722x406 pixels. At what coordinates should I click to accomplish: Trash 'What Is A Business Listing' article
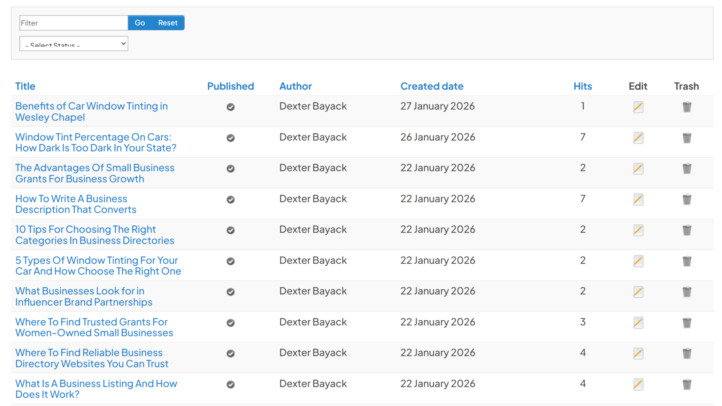point(686,384)
